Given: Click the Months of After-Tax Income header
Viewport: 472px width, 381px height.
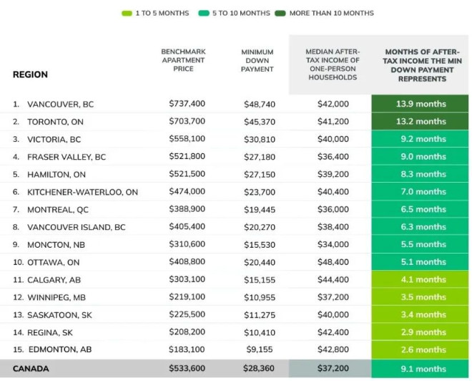Looking at the screenshot, I should 422,65.
